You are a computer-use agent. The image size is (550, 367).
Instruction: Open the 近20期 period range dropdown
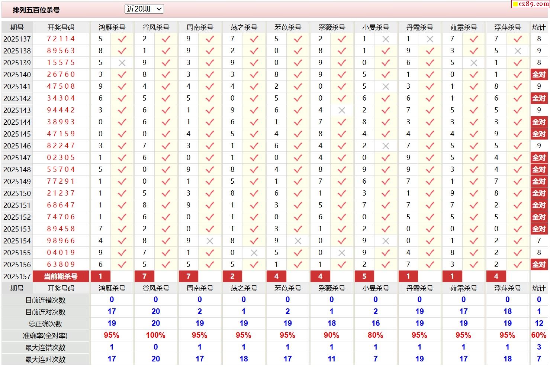[x=144, y=9]
